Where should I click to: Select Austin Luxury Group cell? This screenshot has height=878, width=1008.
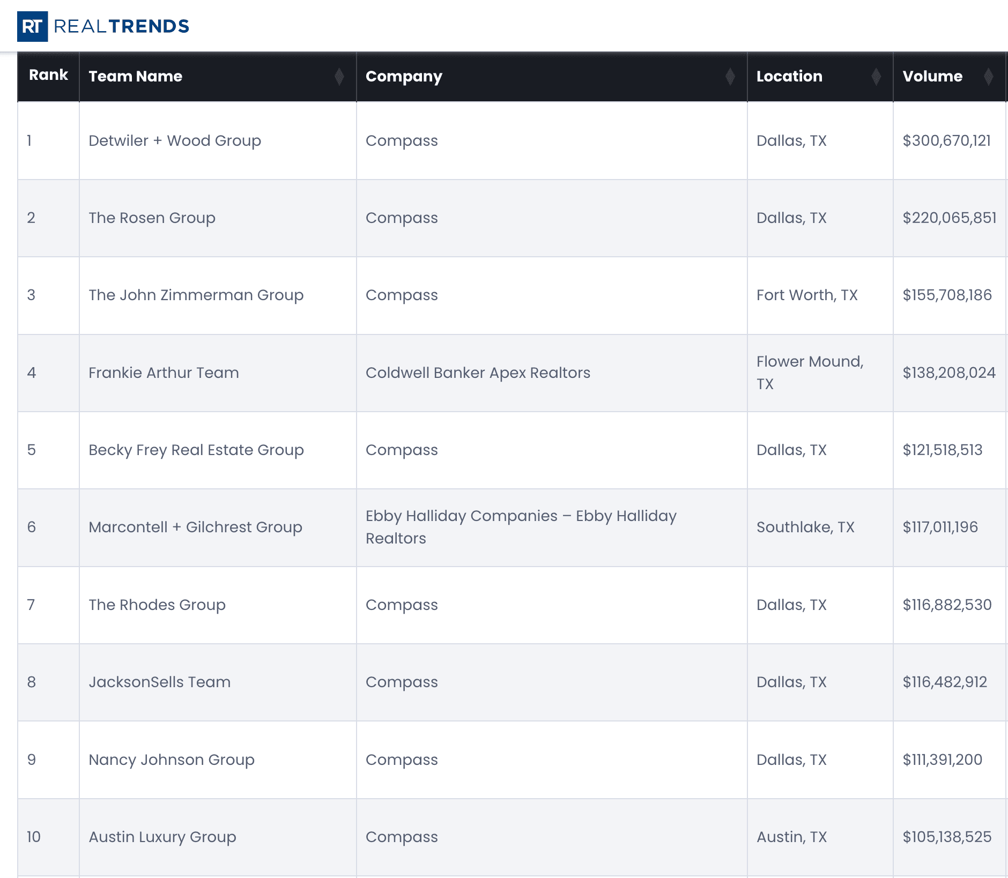tap(218, 837)
